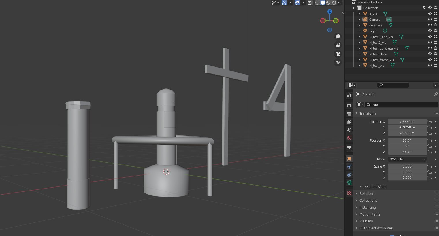
Task: Open the green Camera data properties tab
Action: [x=349, y=183]
